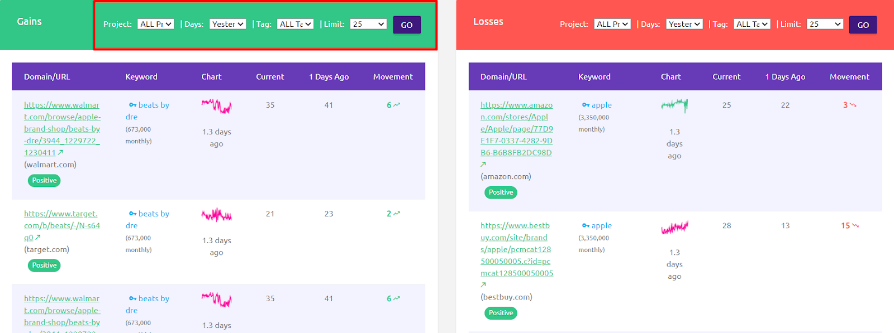Click previous rank 22 in the amazon.com row
This screenshot has width=894, height=333.
coord(785,105)
